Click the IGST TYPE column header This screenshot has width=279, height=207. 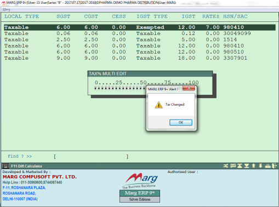tap(152, 16)
